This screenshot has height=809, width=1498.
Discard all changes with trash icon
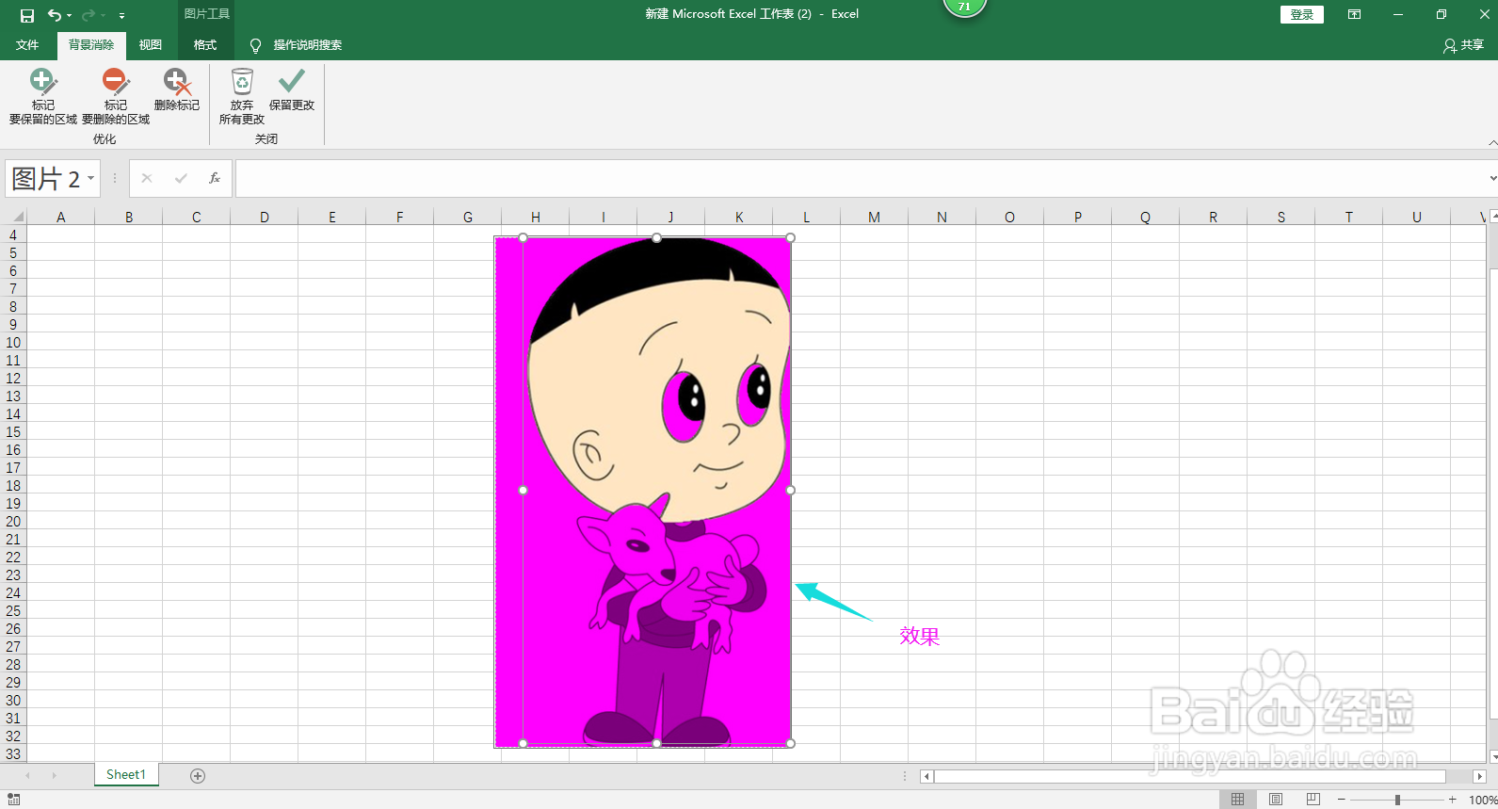coord(242,81)
